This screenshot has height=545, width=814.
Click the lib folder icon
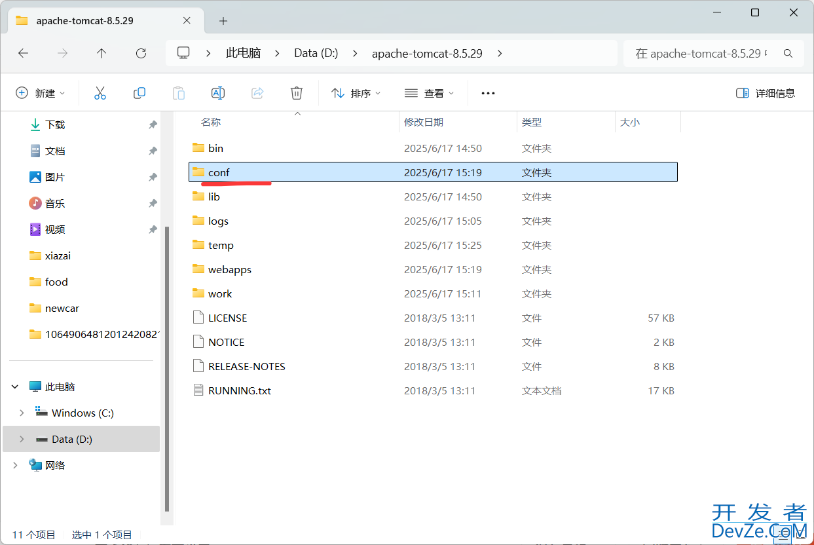[x=198, y=197]
